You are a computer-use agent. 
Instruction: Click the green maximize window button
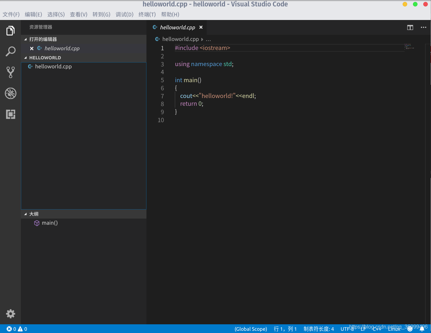pos(415,4)
